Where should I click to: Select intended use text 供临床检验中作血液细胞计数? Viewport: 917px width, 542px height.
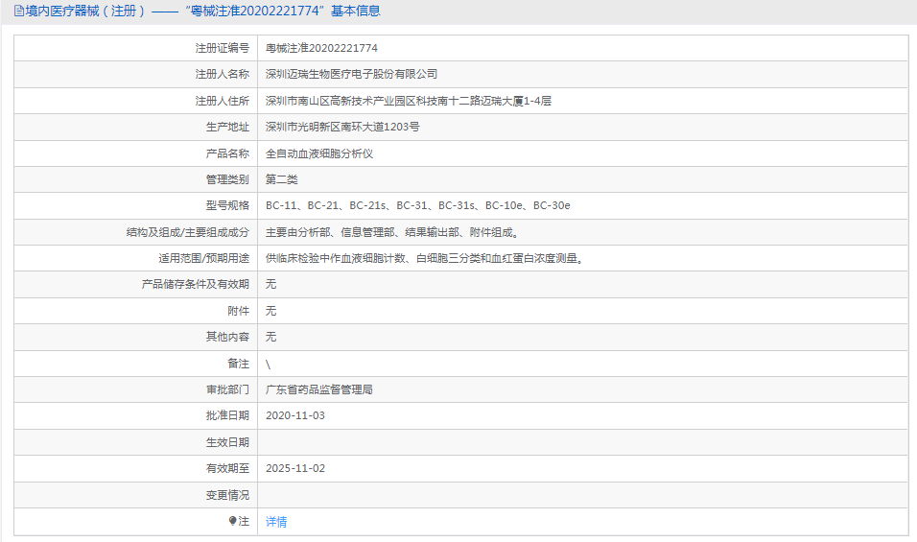(x=425, y=258)
